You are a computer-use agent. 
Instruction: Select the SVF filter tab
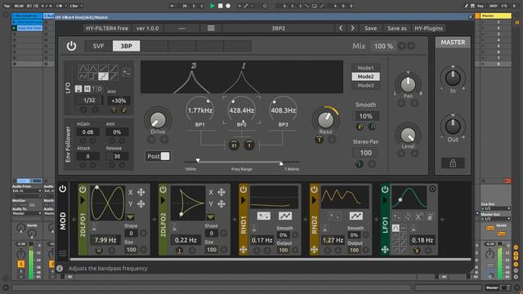click(x=98, y=46)
